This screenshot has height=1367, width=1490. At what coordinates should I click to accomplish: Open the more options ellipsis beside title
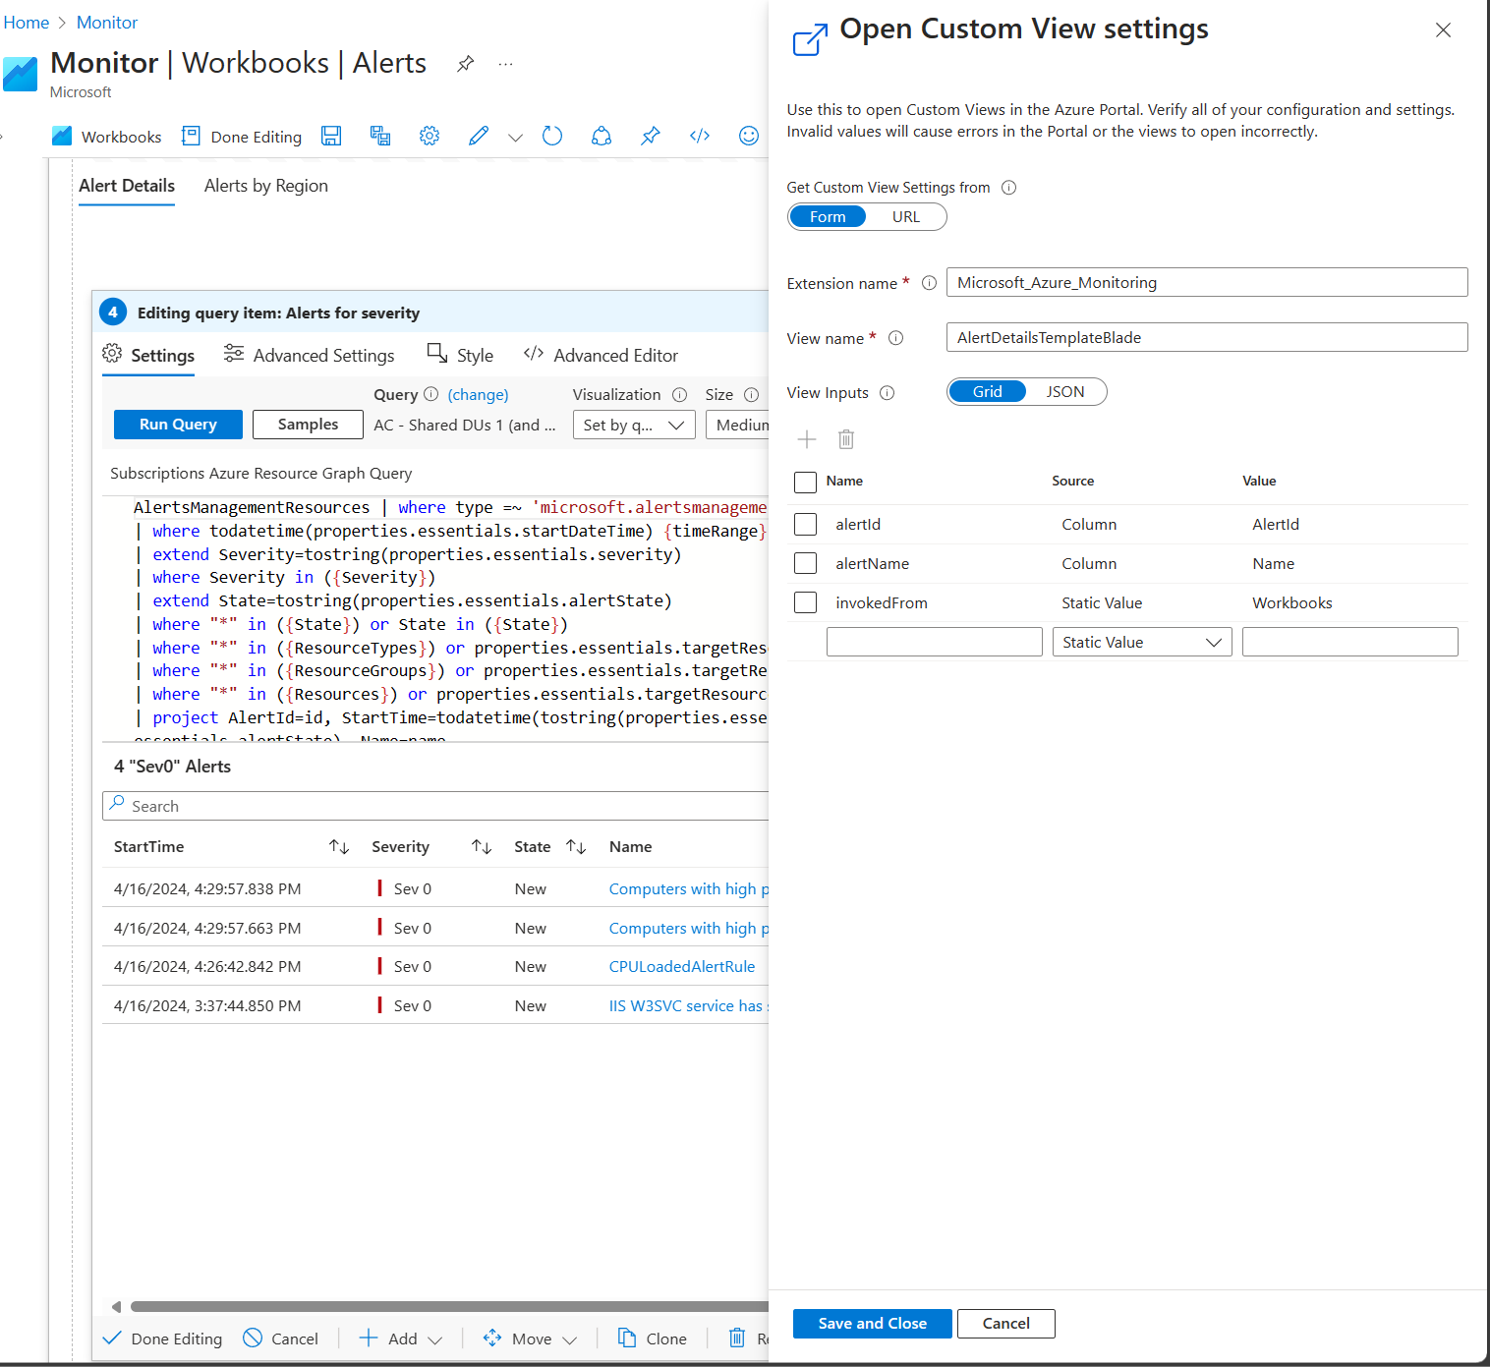pos(505,64)
